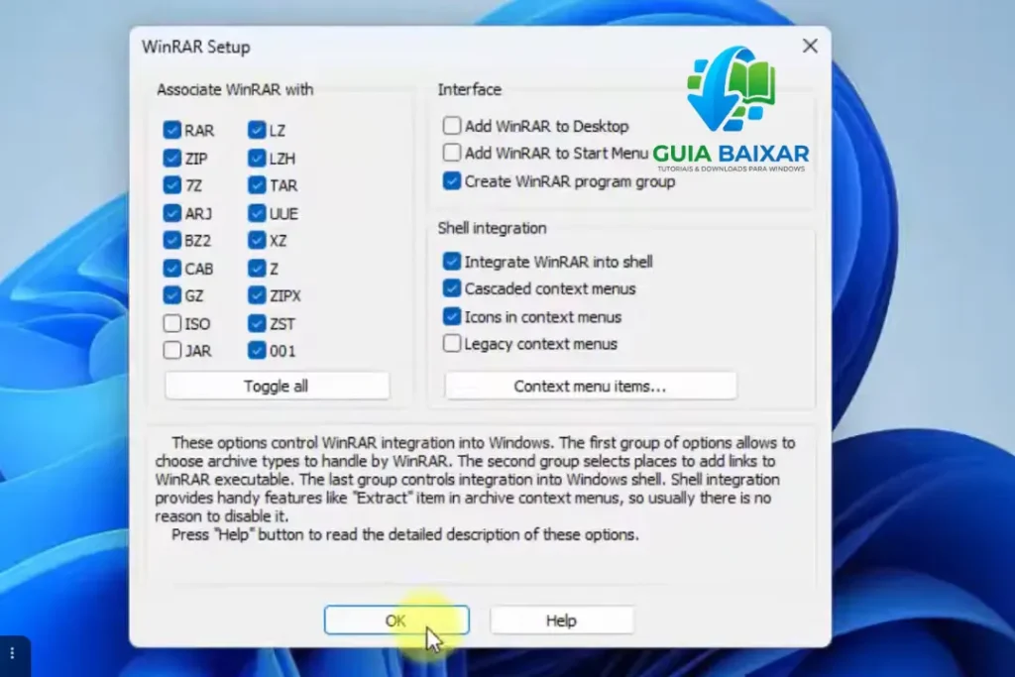Toggle the 7Z file type checkbox
This screenshot has height=677, width=1015.
(x=172, y=185)
